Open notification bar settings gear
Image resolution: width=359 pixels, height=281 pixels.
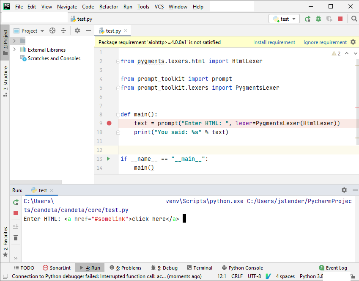(353, 42)
